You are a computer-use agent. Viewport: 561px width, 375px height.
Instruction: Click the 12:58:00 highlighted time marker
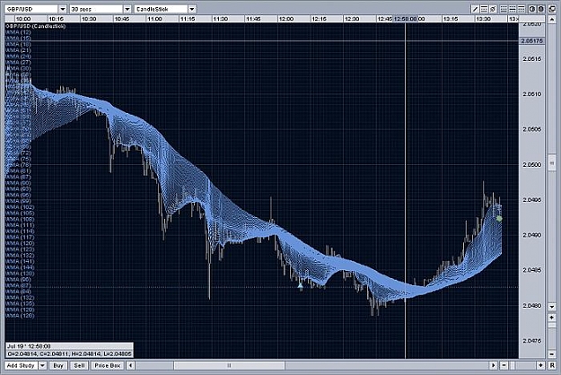point(406,19)
